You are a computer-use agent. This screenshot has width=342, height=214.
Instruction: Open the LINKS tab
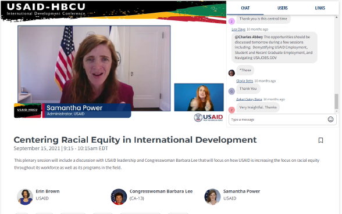point(320,8)
